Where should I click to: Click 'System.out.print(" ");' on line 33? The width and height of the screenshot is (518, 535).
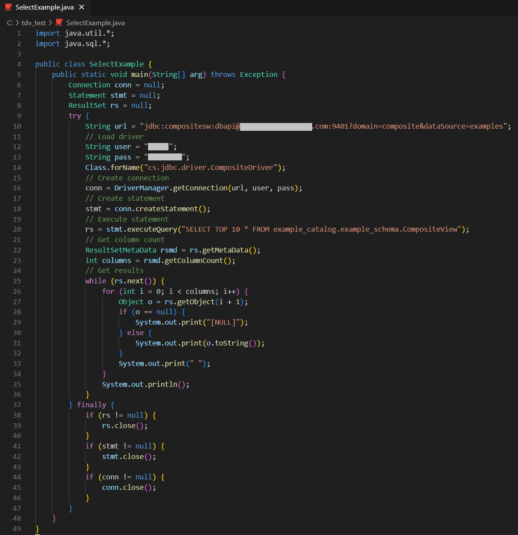click(165, 364)
